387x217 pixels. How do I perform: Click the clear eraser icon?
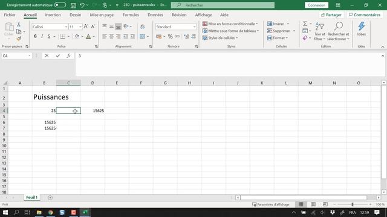point(305,38)
